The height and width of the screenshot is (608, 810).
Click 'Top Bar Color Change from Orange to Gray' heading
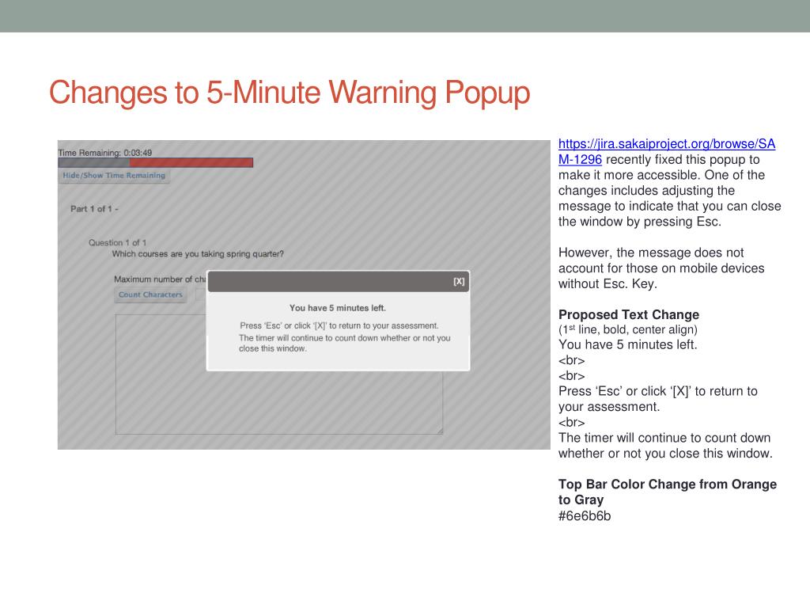point(668,492)
